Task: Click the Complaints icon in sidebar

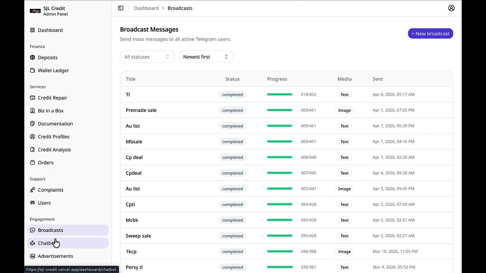Action: [32, 190]
